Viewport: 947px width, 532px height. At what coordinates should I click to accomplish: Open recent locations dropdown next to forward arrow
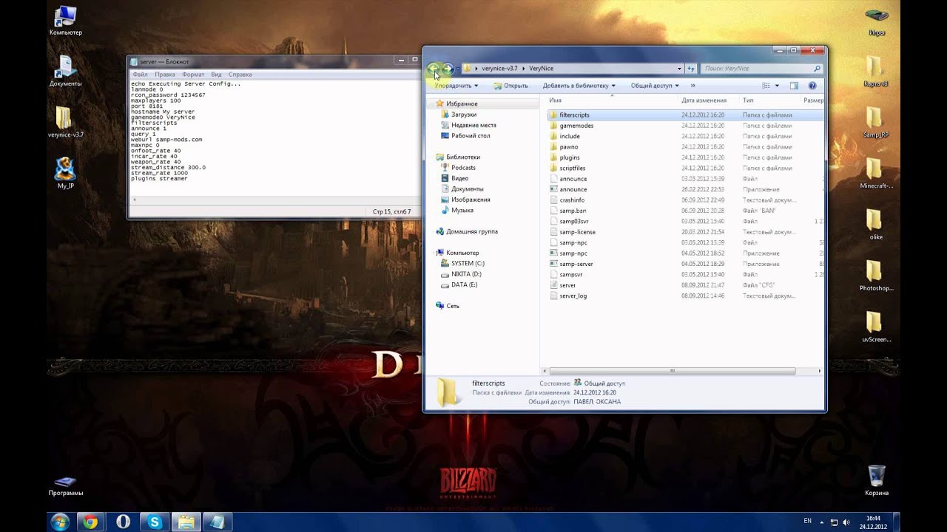[458, 68]
